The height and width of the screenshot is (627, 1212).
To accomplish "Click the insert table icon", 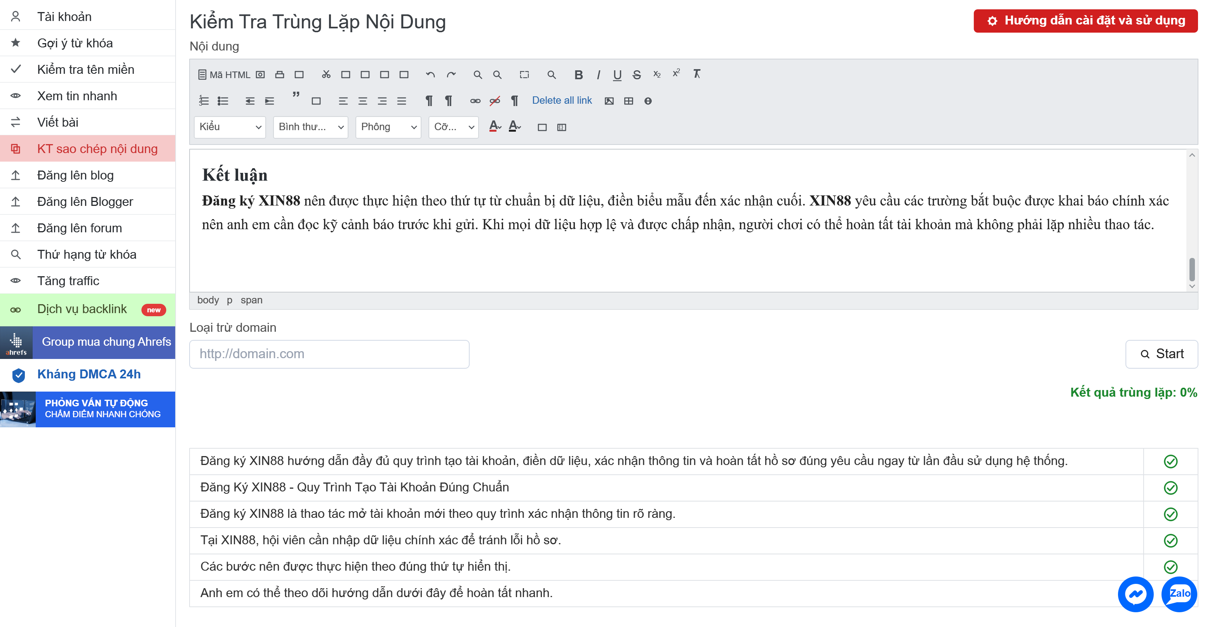I will coord(629,101).
